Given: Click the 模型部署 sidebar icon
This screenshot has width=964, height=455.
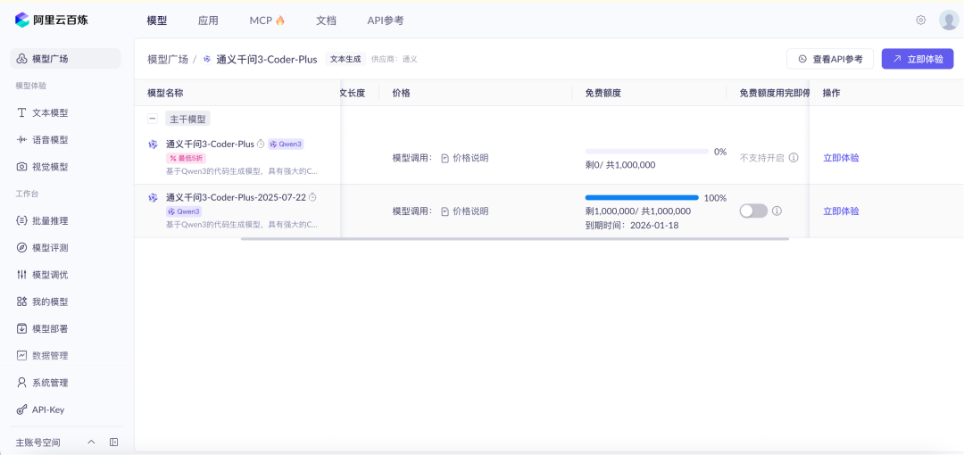Looking at the screenshot, I should (x=21, y=328).
